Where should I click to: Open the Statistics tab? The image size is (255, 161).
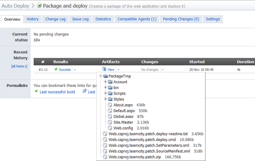coord(103,19)
